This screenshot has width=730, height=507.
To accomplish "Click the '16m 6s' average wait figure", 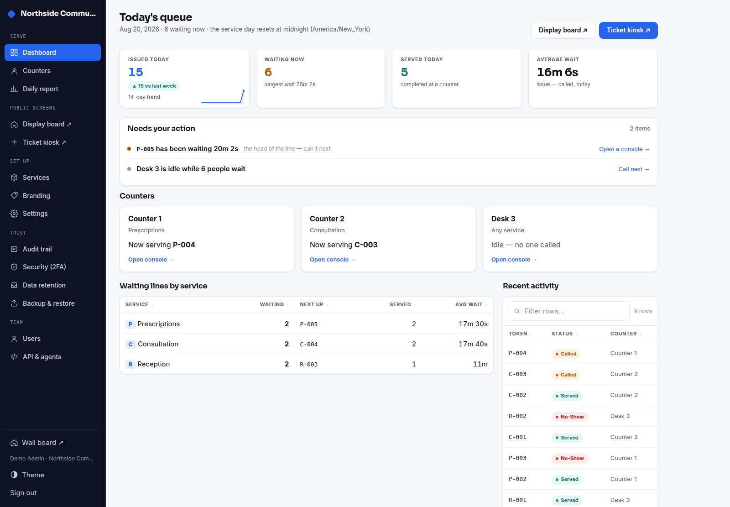I will coord(558,72).
